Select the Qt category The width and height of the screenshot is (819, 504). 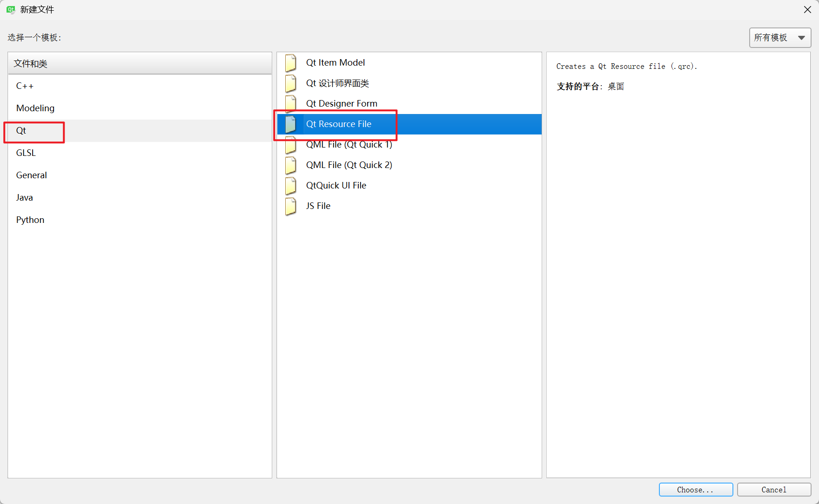click(x=140, y=131)
